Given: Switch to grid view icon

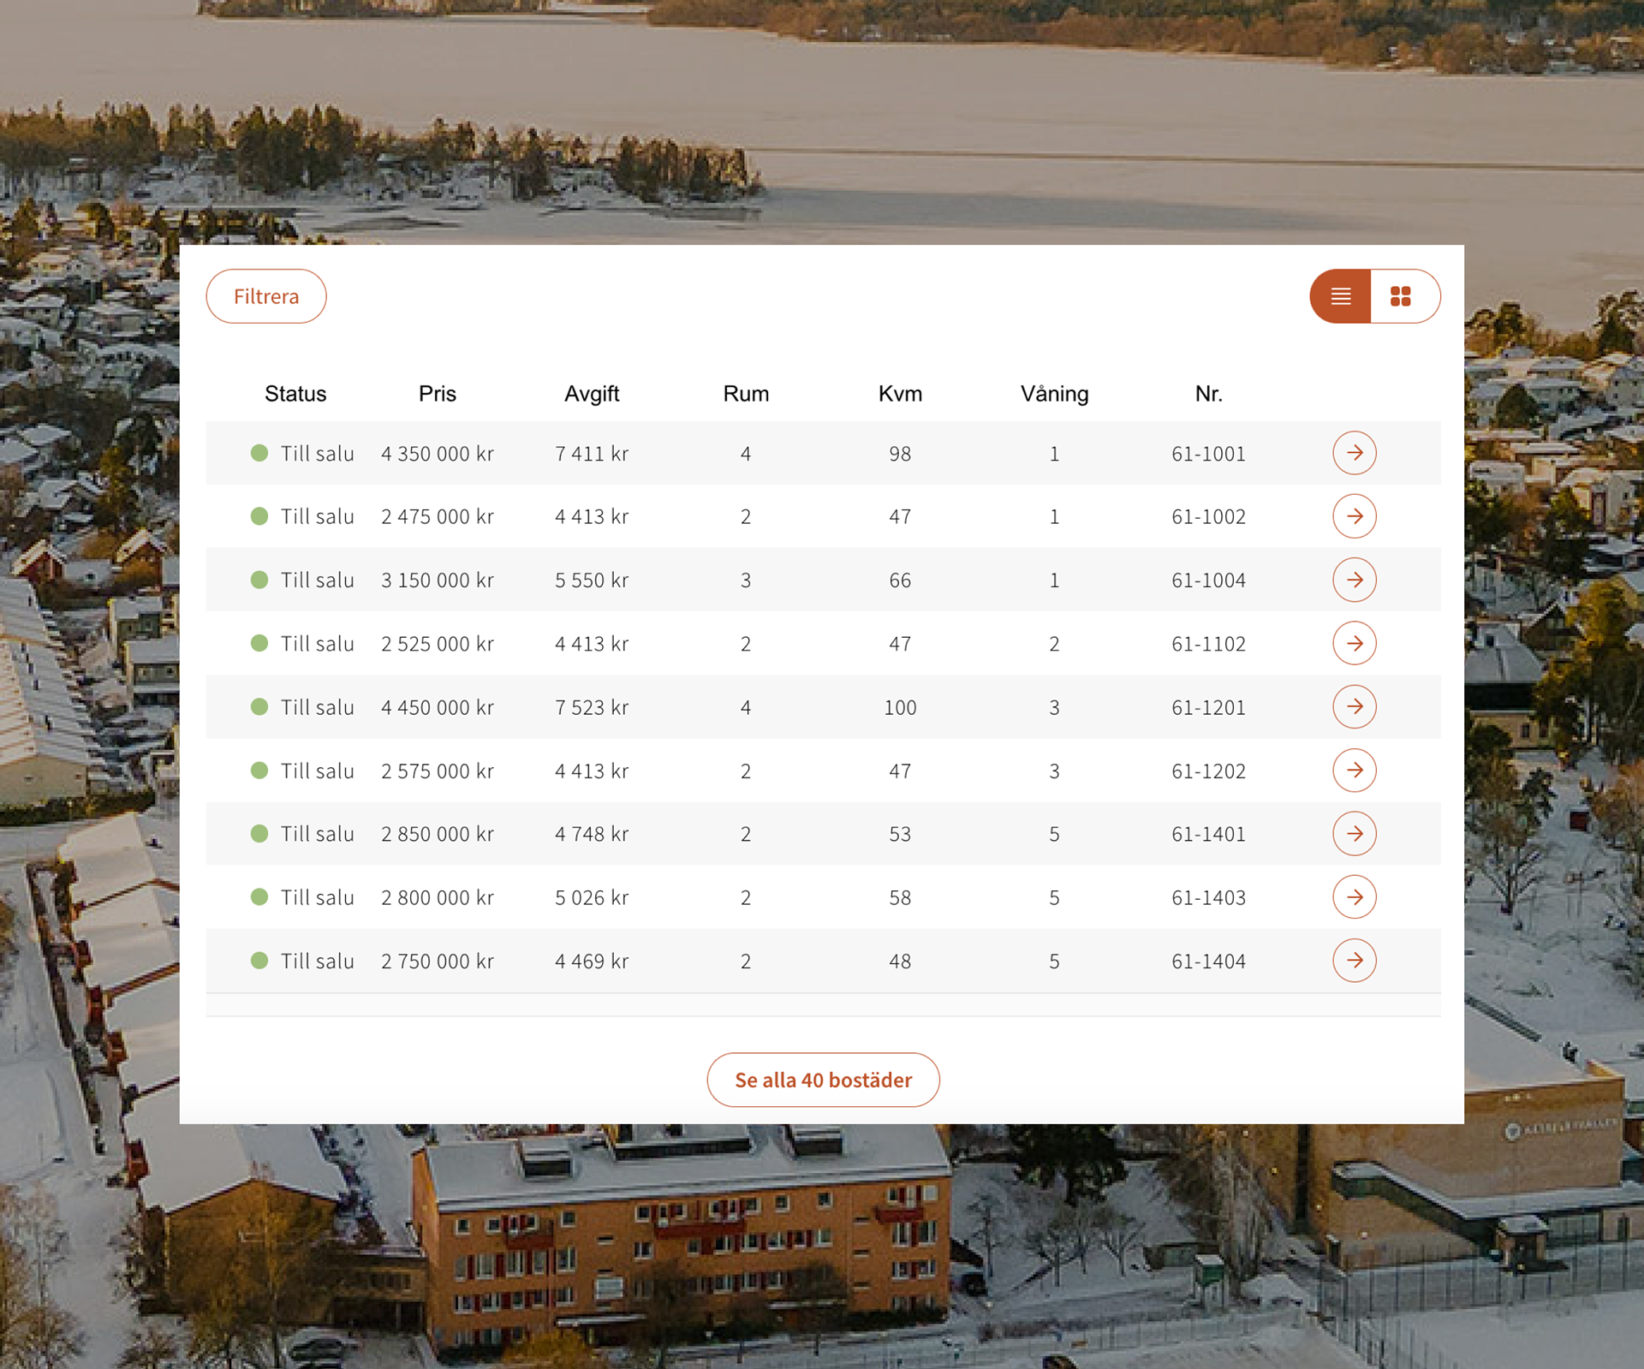Looking at the screenshot, I should coord(1402,296).
